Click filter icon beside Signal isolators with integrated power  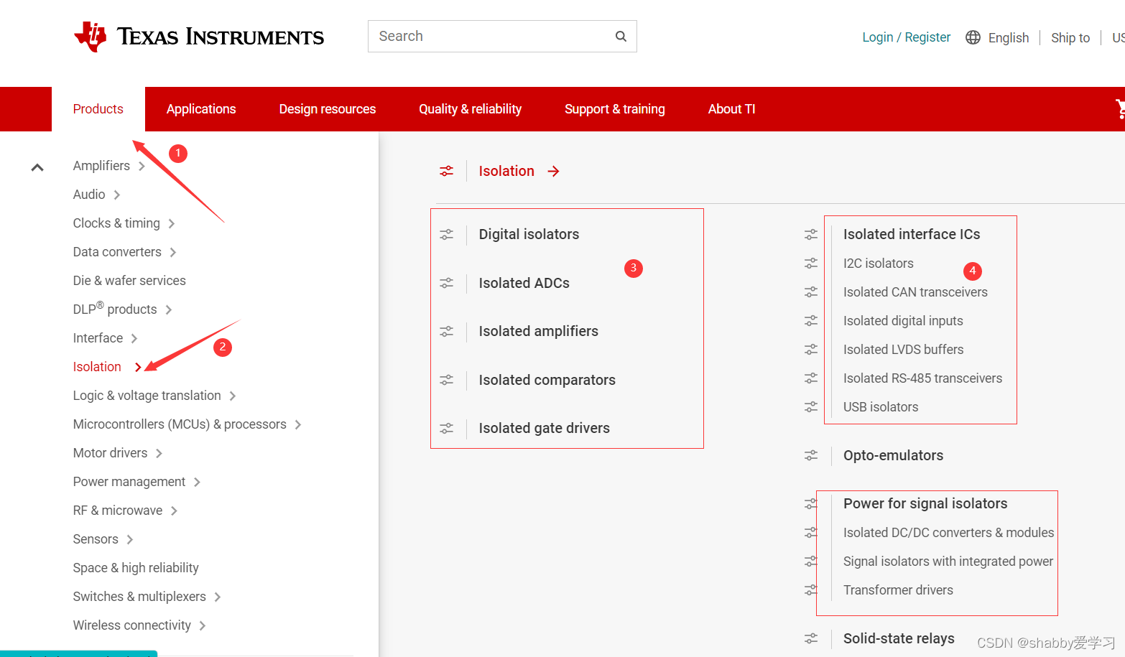pyautogui.click(x=811, y=562)
